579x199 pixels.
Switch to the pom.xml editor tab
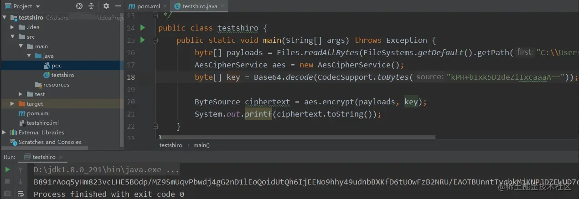[x=145, y=6]
